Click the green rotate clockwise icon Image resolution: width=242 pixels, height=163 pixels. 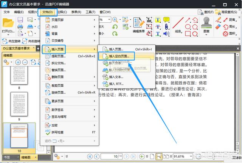(x=115, y=34)
